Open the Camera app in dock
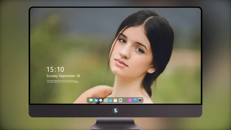The width and height of the screenshot is (231, 130). [x=140, y=100]
